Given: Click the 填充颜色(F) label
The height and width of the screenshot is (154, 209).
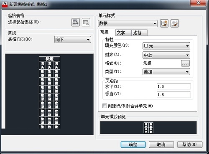Looking at the screenshot, I should point(117,45).
